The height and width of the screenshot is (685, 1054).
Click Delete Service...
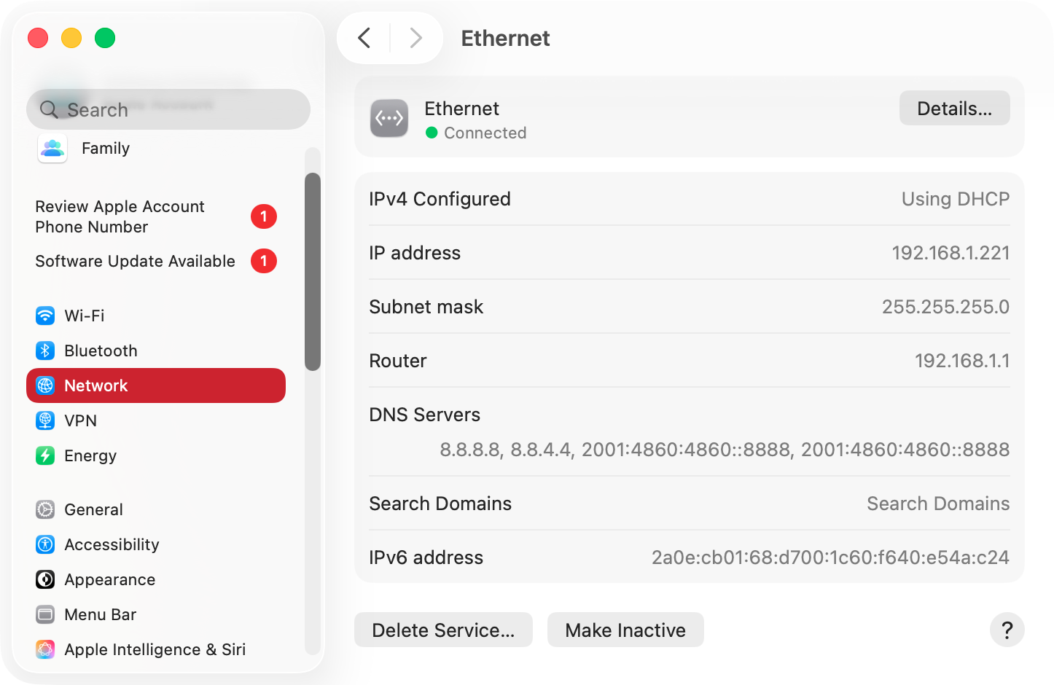point(442,630)
